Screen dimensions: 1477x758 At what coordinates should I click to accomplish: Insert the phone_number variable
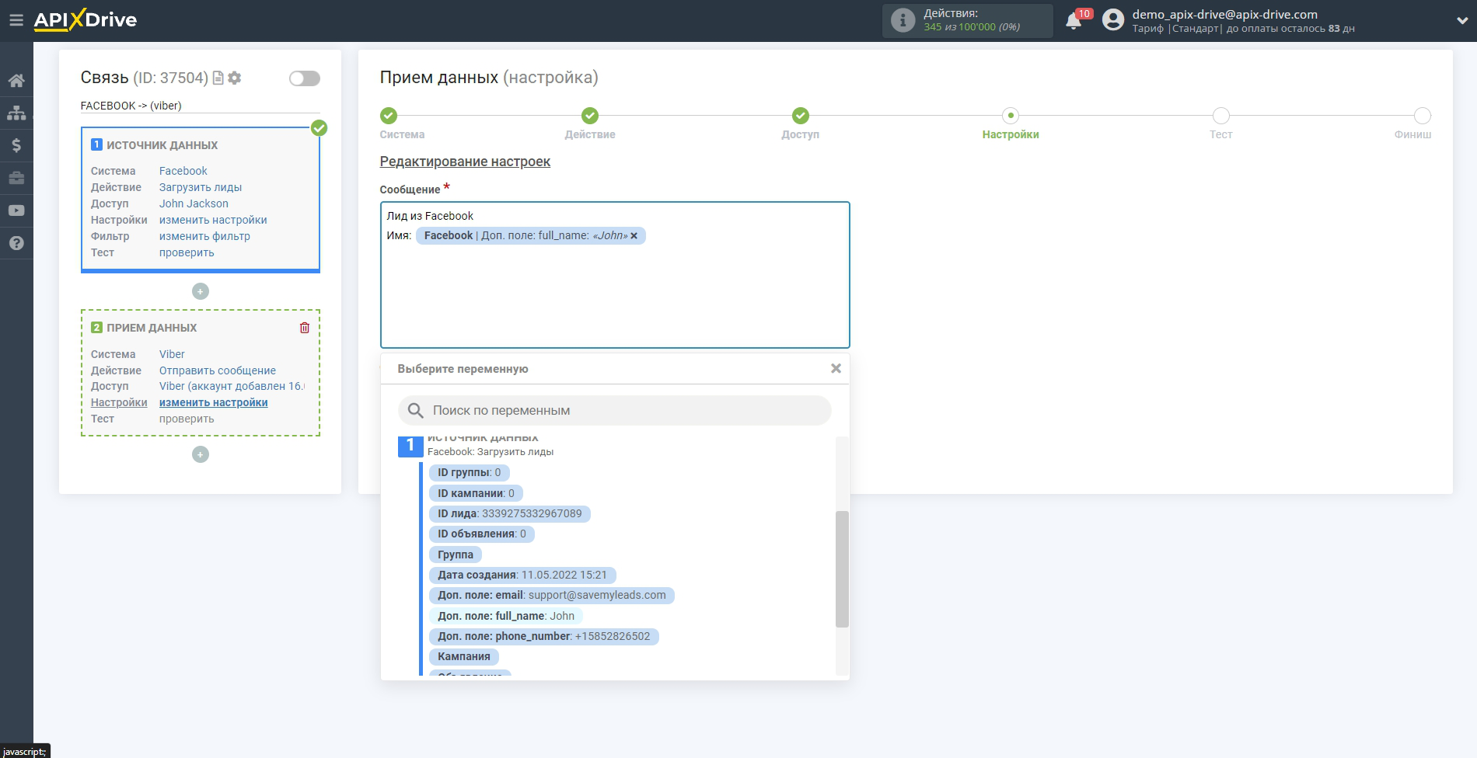[543, 636]
